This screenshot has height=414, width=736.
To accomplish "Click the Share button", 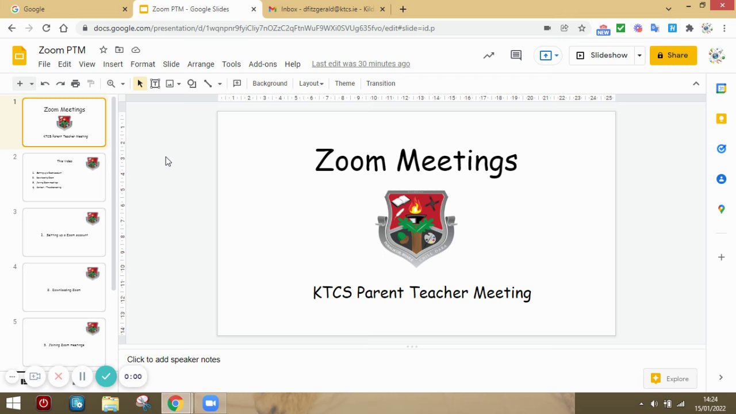I will (x=673, y=55).
